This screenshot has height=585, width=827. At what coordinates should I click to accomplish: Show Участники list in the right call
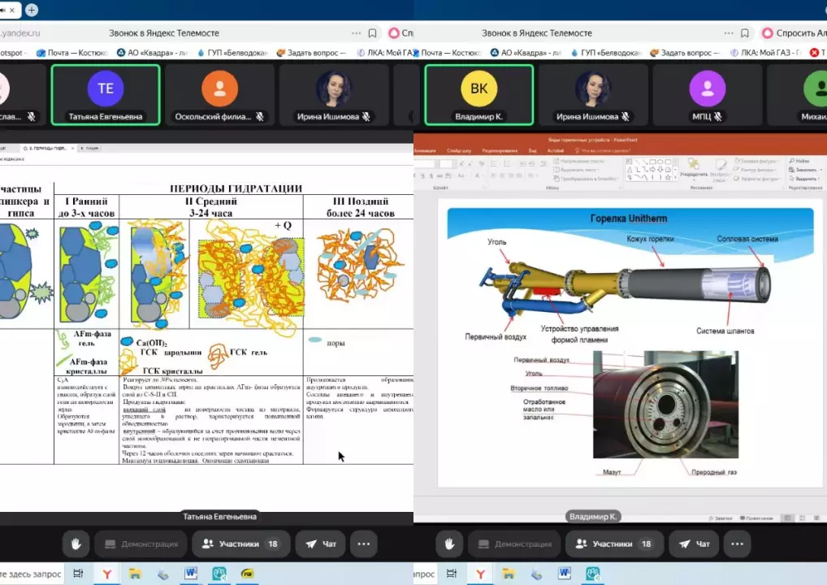pyautogui.click(x=613, y=544)
